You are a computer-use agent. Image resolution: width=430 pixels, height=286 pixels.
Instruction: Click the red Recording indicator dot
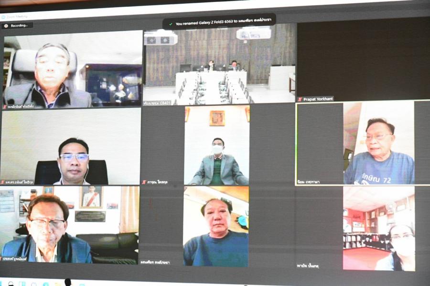(6, 25)
